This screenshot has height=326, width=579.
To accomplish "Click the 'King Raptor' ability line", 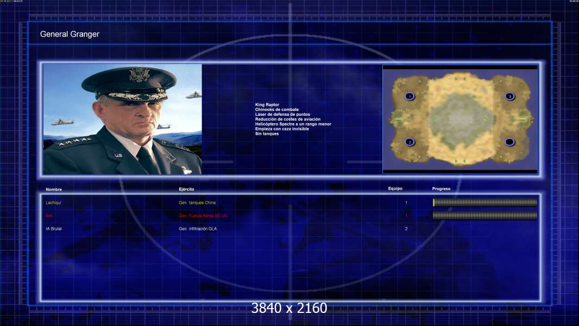I will pos(267,105).
